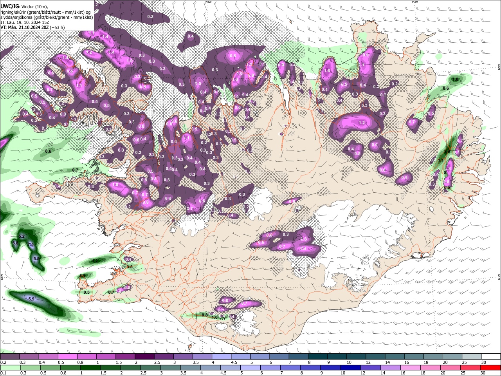Pick the darkest green 1–1.5 swatch, lower bar
The height and width of the screenshot is (376, 501).
click(90, 368)
